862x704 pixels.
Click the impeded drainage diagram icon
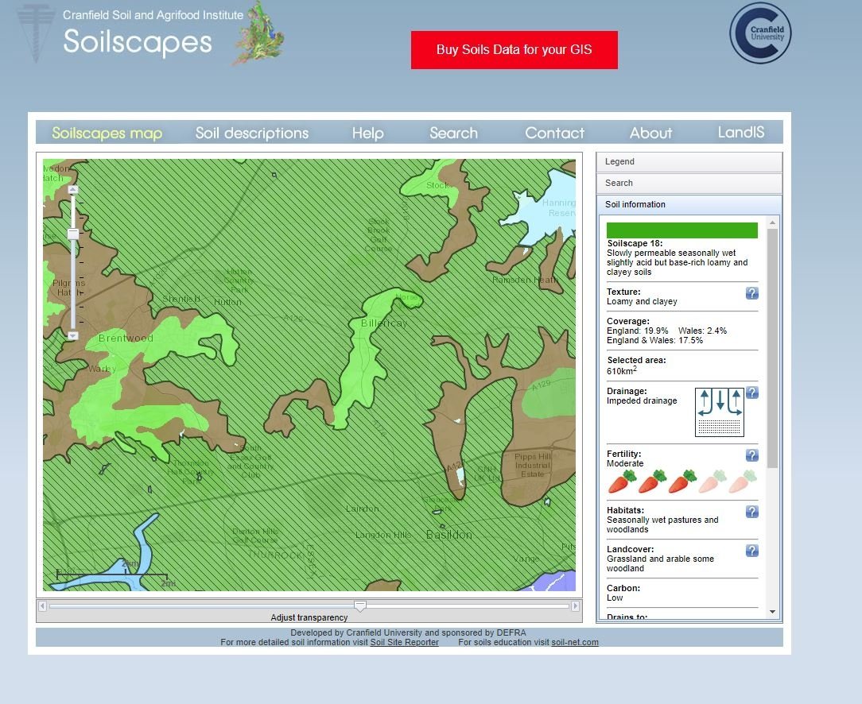pyautogui.click(x=720, y=412)
